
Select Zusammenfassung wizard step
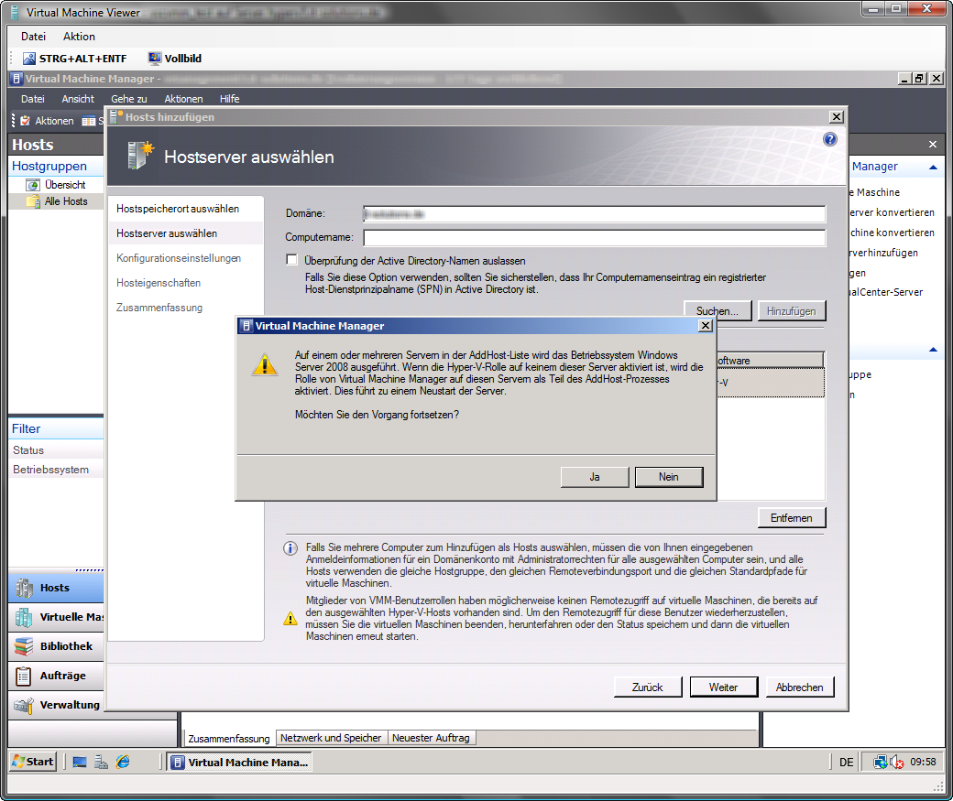(159, 308)
